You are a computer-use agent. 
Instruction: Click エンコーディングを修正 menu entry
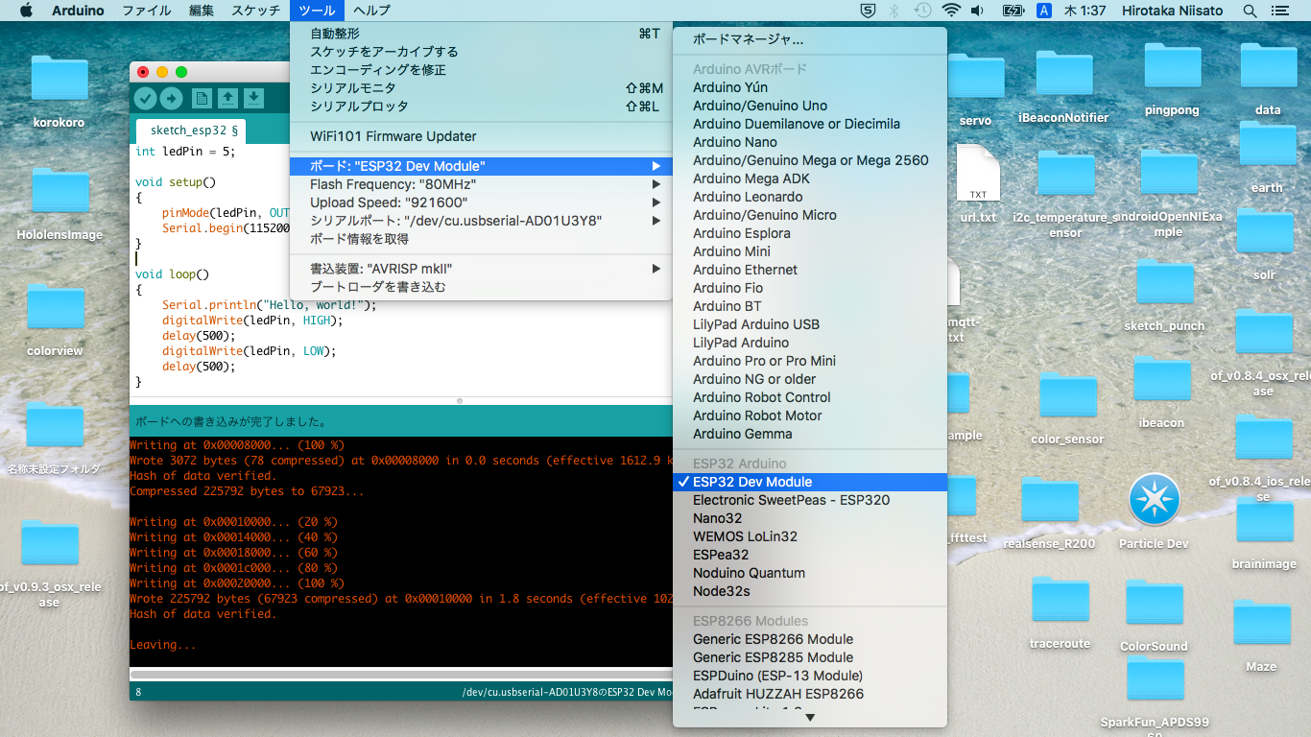point(481,70)
